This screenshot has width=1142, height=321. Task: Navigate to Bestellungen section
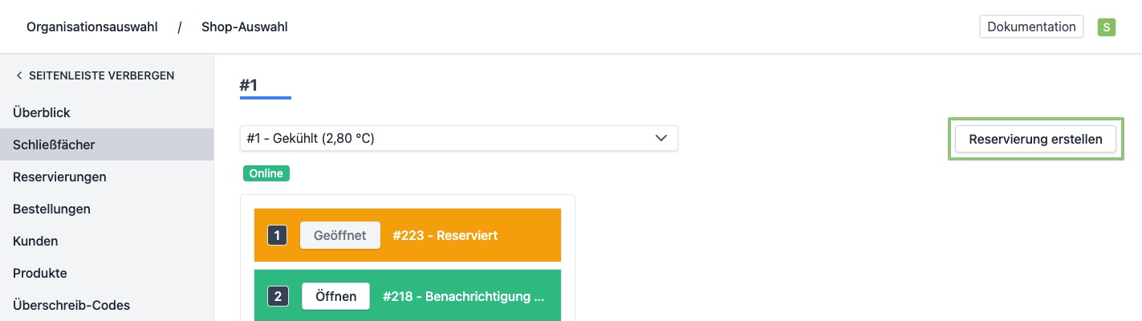click(x=51, y=209)
